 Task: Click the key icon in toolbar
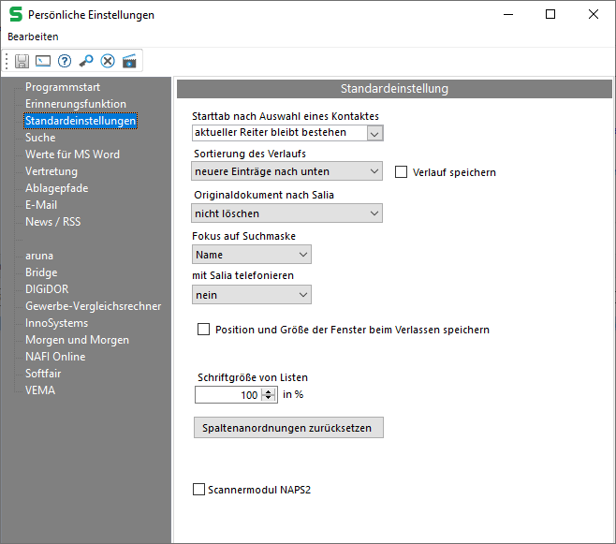(86, 61)
